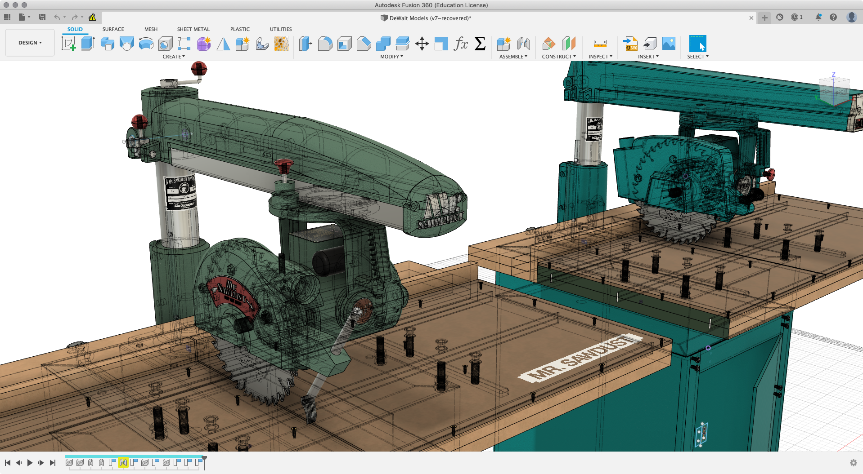This screenshot has height=474, width=863.
Task: Activate the Select tool
Action: (697, 44)
